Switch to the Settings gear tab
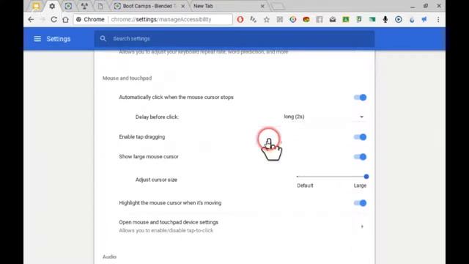Screen dimensions: 469x264 (x=52, y=6)
